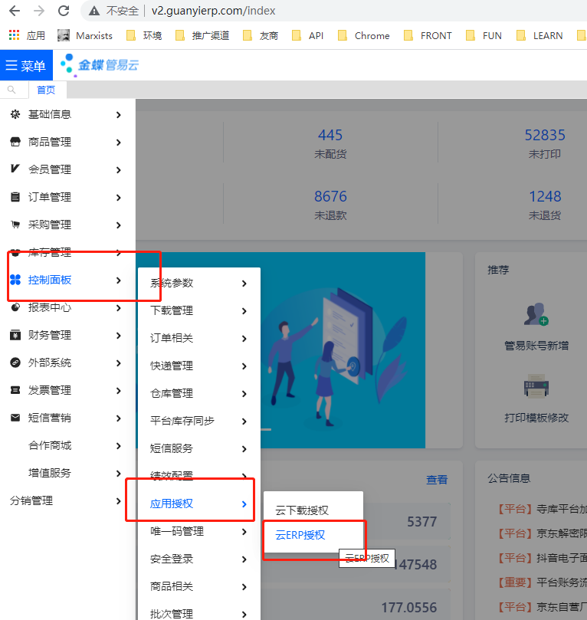Viewport: 587px width, 620px height.
Task: Click the 金蝶管易云 logo
Action: pos(99,65)
